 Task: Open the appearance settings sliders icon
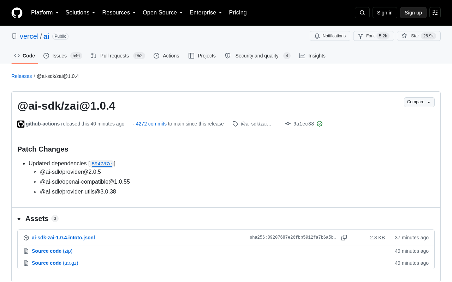pyautogui.click(x=435, y=13)
